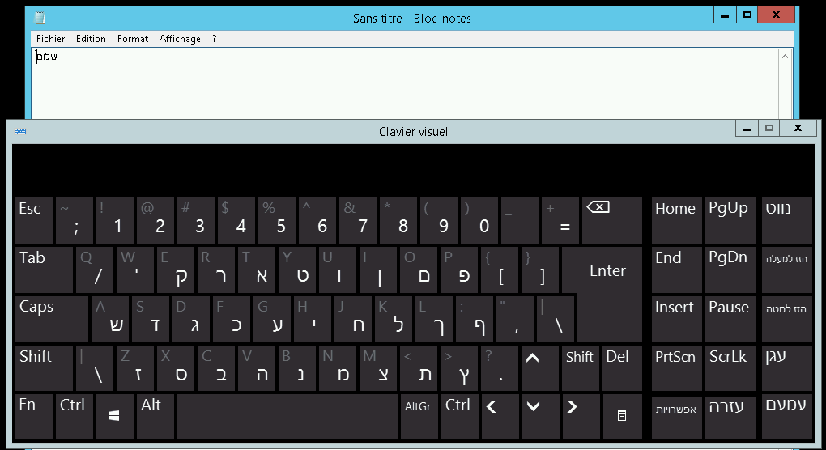Click the space bar key
Viewport: 826px width, 450px height.
[287, 416]
